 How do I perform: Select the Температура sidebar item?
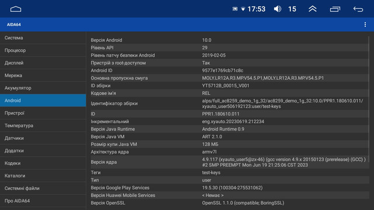point(43,125)
